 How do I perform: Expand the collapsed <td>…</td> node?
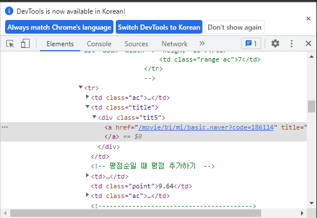(87, 175)
